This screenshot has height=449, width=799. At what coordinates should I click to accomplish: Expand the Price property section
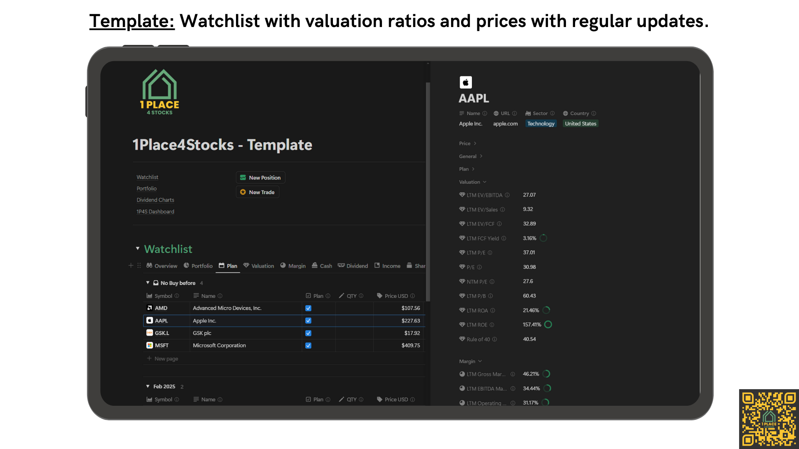click(468, 143)
